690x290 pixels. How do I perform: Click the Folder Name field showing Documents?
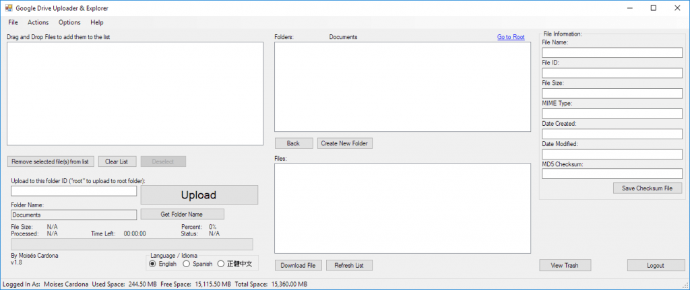(74, 215)
